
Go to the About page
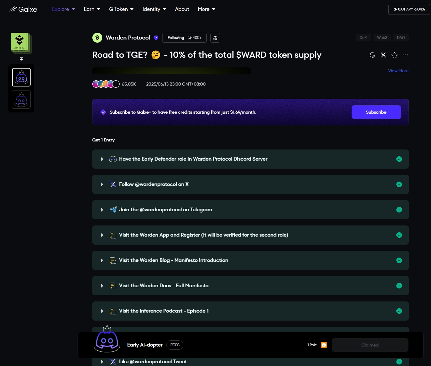click(x=182, y=9)
